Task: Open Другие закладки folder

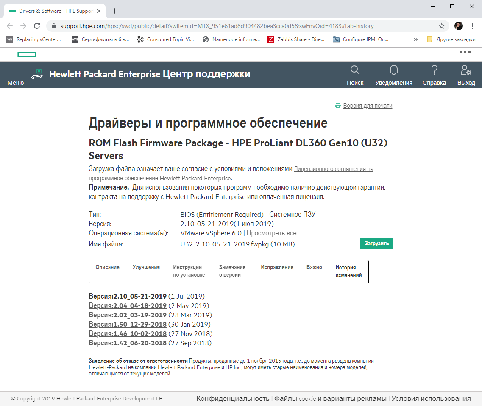Action: (x=451, y=39)
